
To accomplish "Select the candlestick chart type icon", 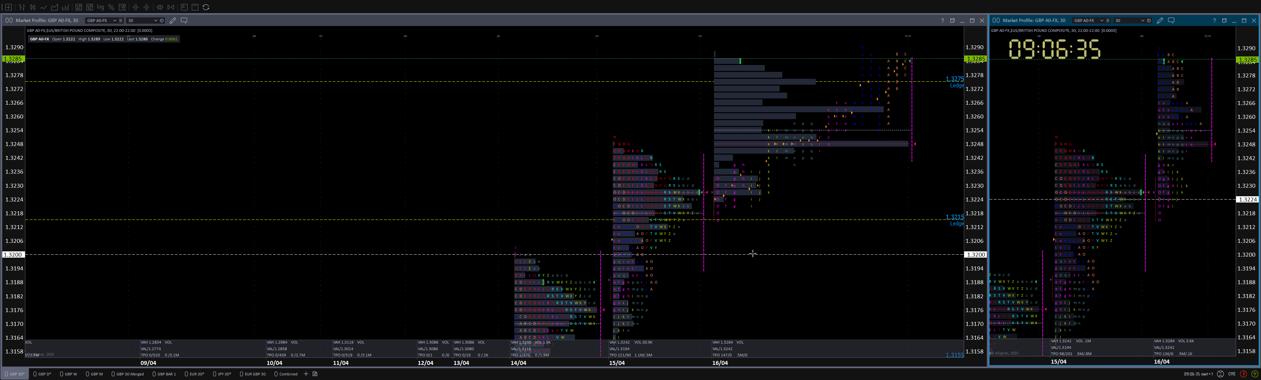I will pyautogui.click(x=33, y=7).
